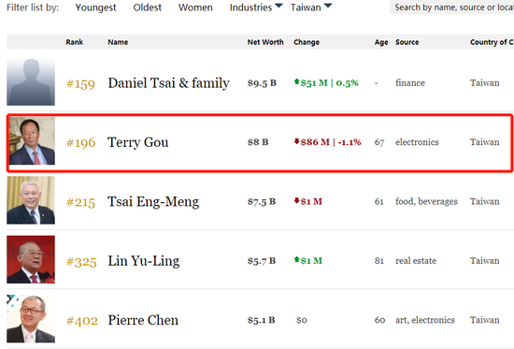The image size is (514, 349).
Task: Click the search by name input field
Action: pos(451,7)
